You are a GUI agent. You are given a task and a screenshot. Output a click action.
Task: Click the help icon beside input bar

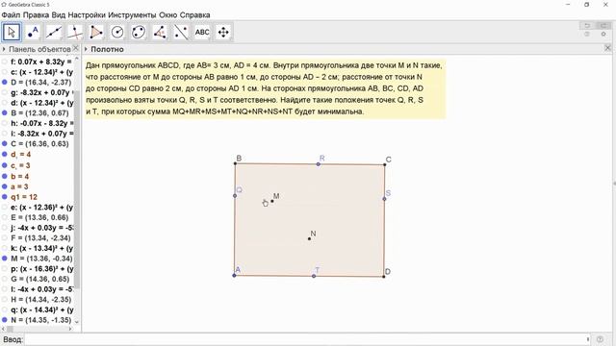[600, 339]
